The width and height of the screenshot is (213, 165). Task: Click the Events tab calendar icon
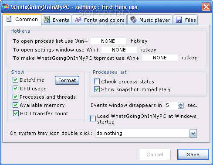click(x=47, y=20)
